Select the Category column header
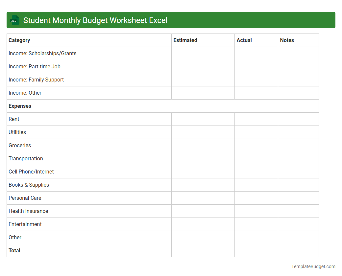This screenshot has width=342, height=276. tap(19, 40)
